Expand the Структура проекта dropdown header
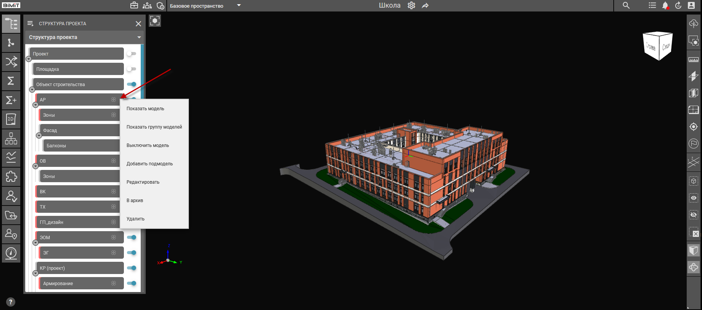The image size is (702, 310). tap(139, 37)
